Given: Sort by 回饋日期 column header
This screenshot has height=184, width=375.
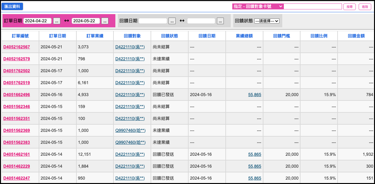Looking at the screenshot, I should 207,36.
